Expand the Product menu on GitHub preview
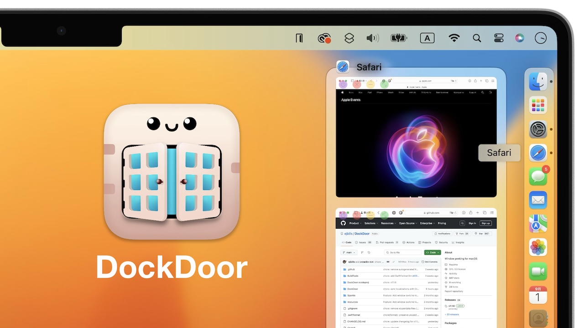Image resolution: width=584 pixels, height=328 pixels. pos(355,223)
